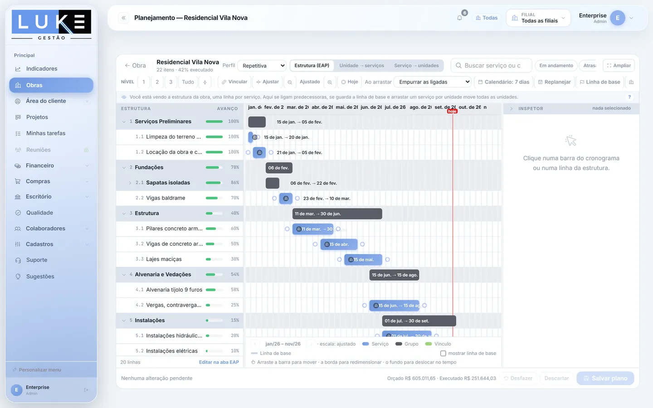
Task: Zoom out the timeline with the magnifier-minus icon
Action: pyautogui.click(x=290, y=82)
